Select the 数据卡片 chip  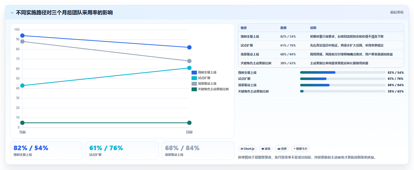(301, 149)
